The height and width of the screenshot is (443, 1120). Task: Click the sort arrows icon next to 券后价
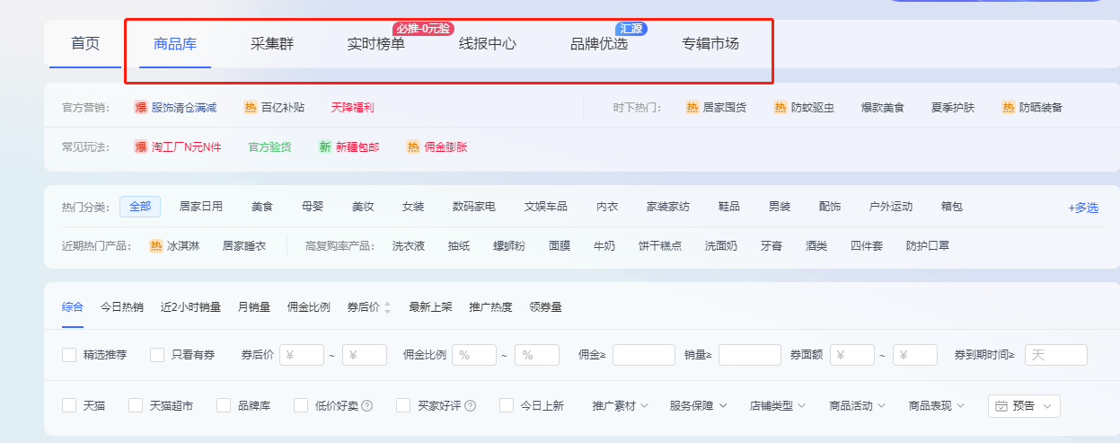coord(388,307)
